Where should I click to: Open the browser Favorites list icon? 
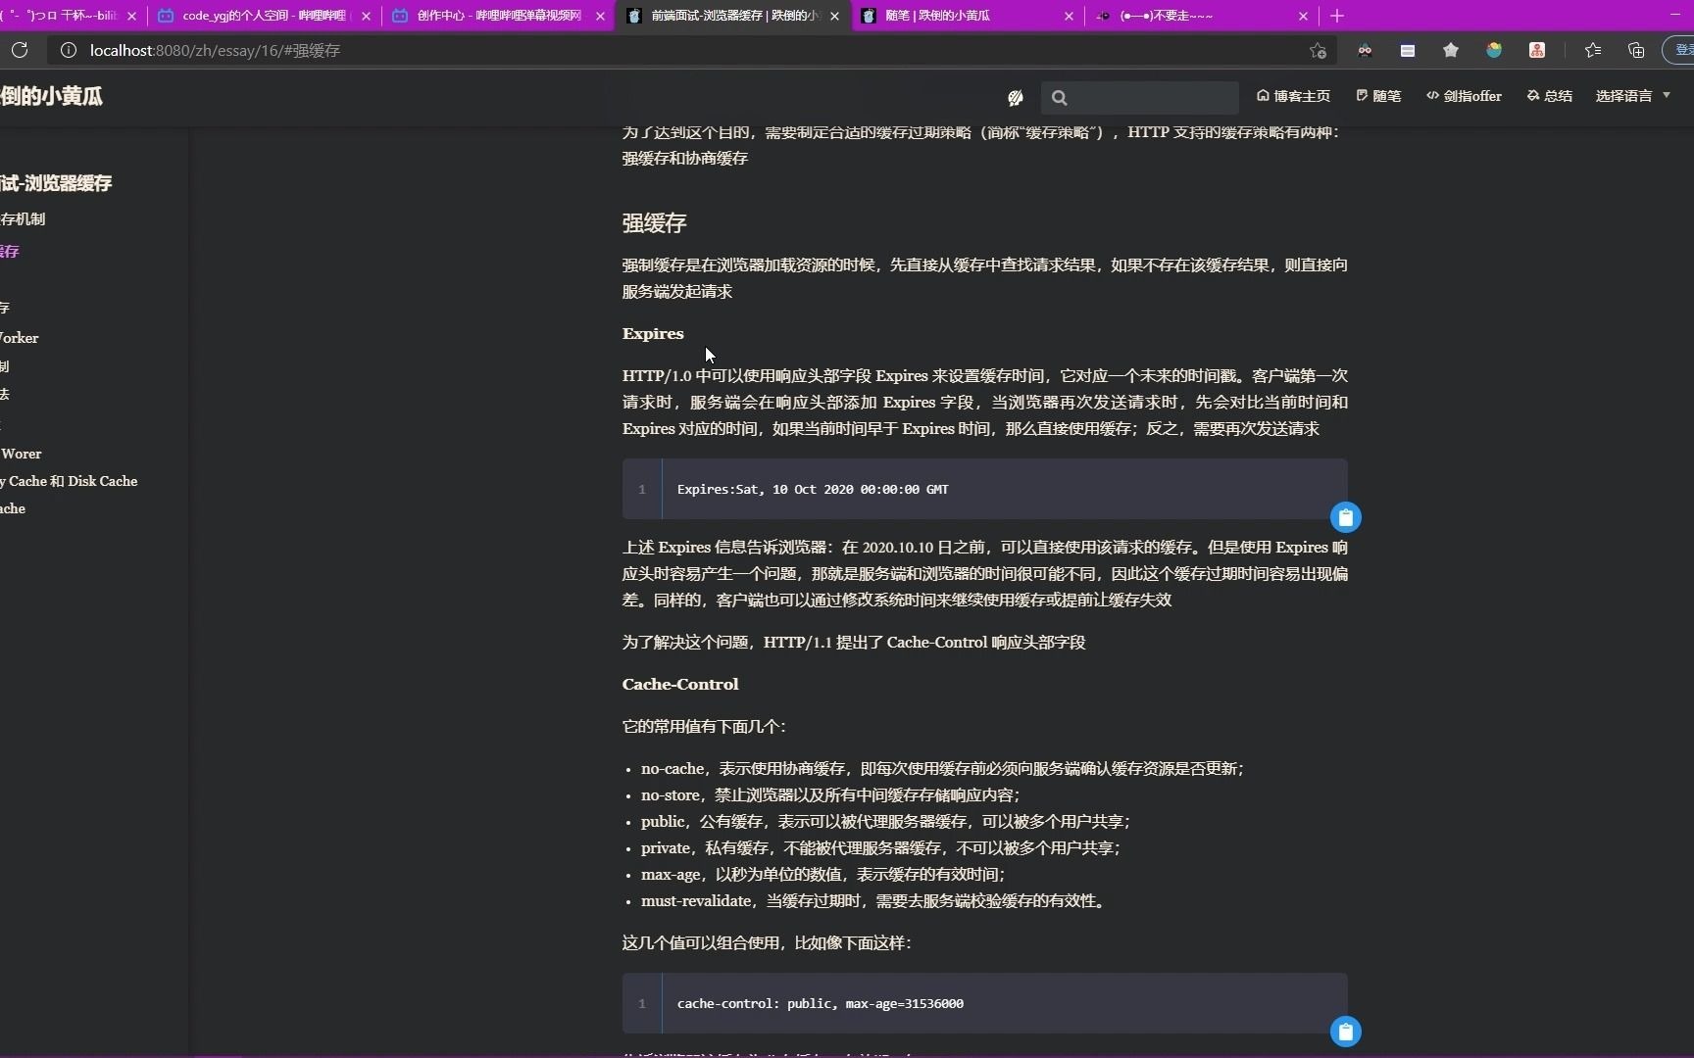pos(1593,50)
